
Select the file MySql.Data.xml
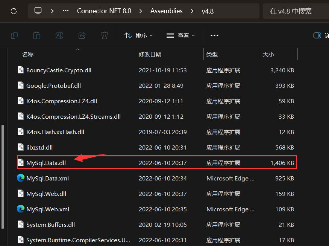[48, 179]
